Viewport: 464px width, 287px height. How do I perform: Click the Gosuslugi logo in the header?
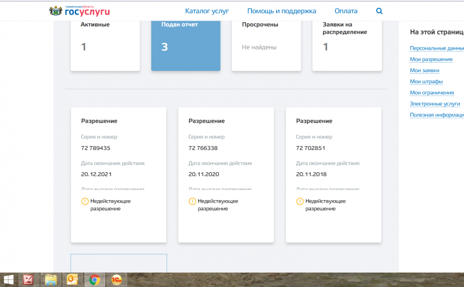point(79,11)
